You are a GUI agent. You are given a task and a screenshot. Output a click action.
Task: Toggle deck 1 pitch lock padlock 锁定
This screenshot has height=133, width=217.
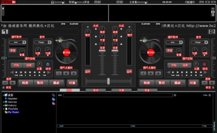4,87
